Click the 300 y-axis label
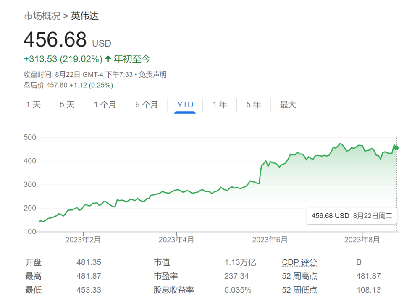The height and width of the screenshot is (301, 420). click(30, 185)
